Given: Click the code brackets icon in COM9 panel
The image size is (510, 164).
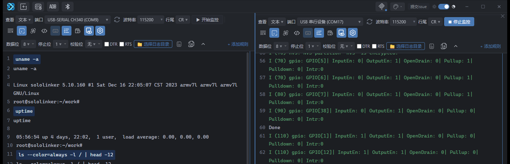Looking at the screenshot, I should 44,31.
